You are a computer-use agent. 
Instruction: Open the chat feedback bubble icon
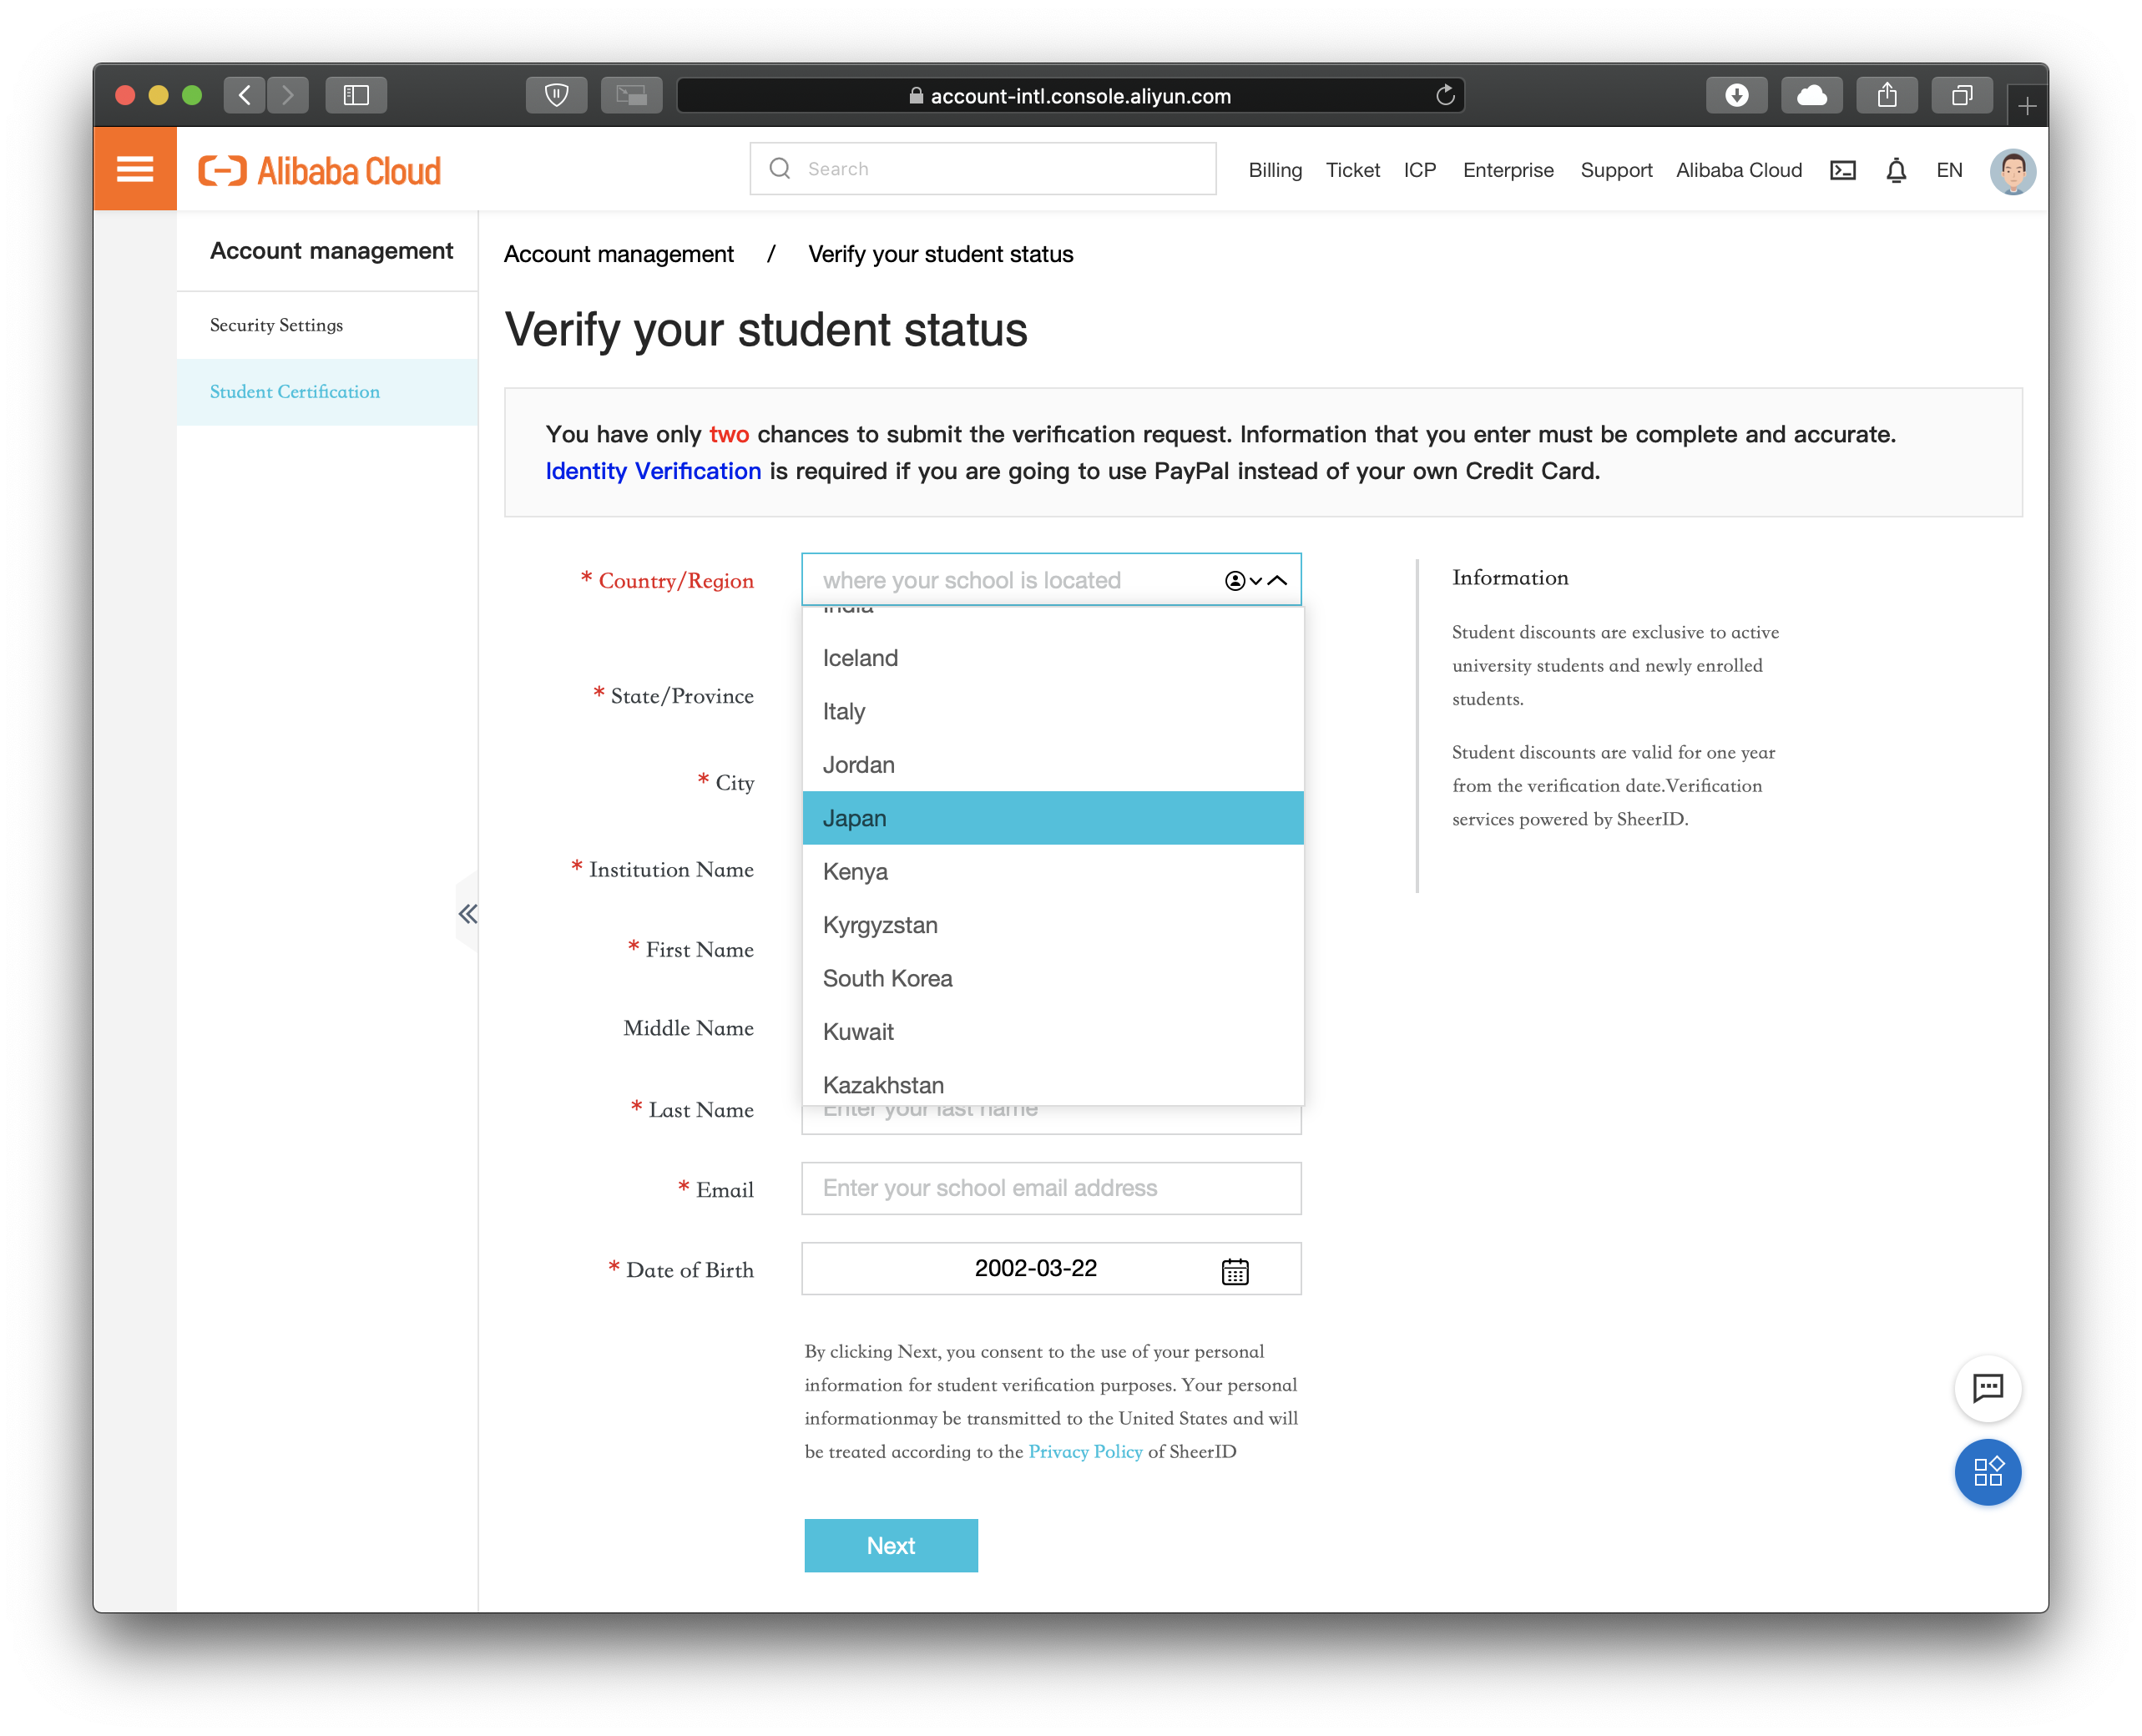pos(1987,1388)
